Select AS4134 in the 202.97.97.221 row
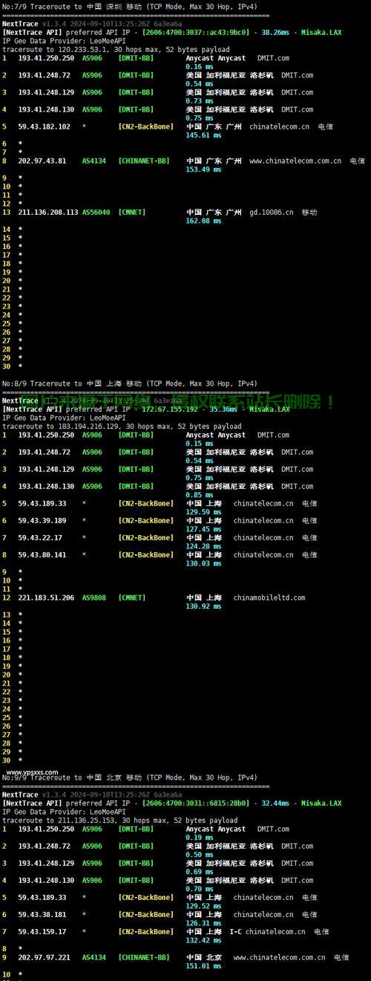Screen dimensions: 371x981 pos(94,957)
